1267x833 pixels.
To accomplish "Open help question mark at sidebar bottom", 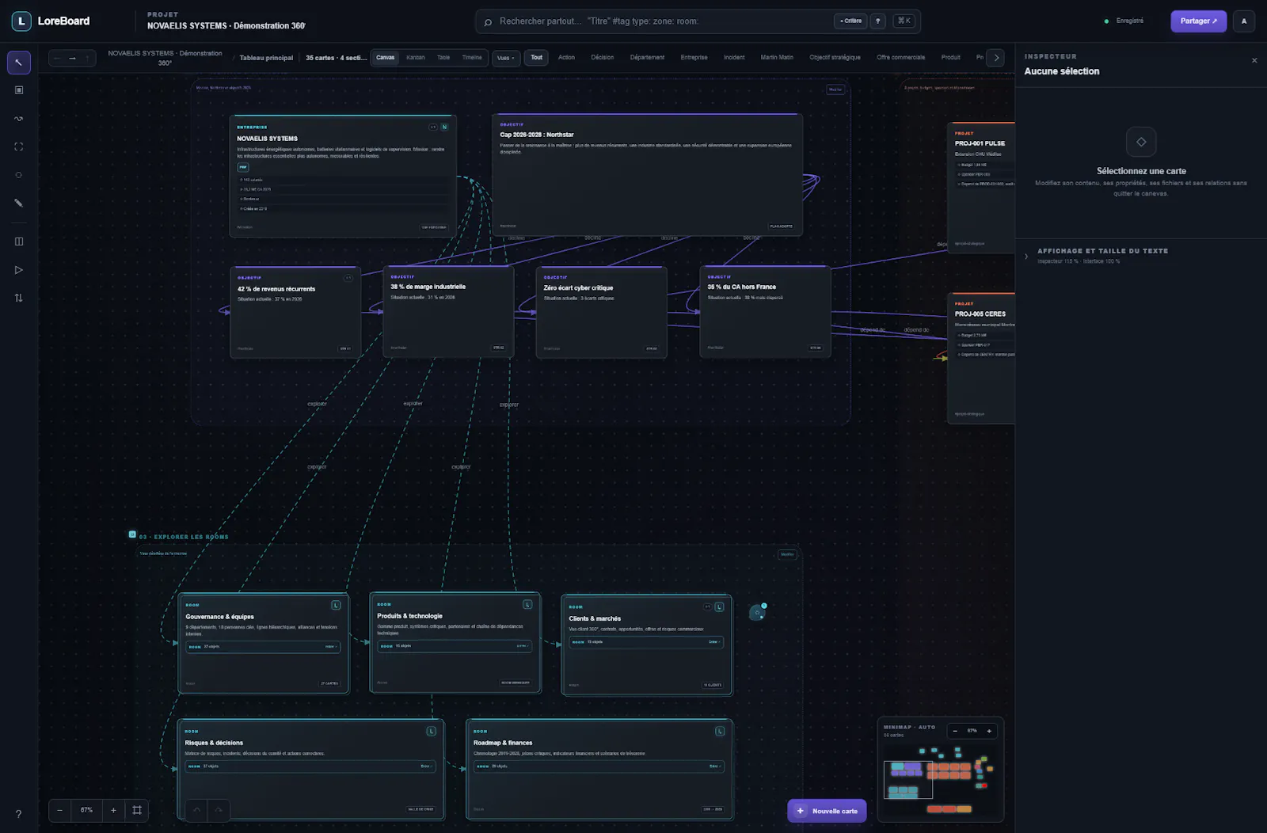I will coord(19,814).
